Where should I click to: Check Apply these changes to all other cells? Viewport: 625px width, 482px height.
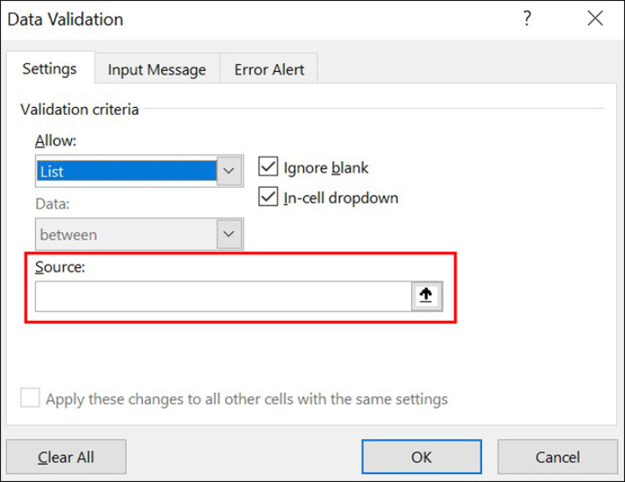pos(30,398)
